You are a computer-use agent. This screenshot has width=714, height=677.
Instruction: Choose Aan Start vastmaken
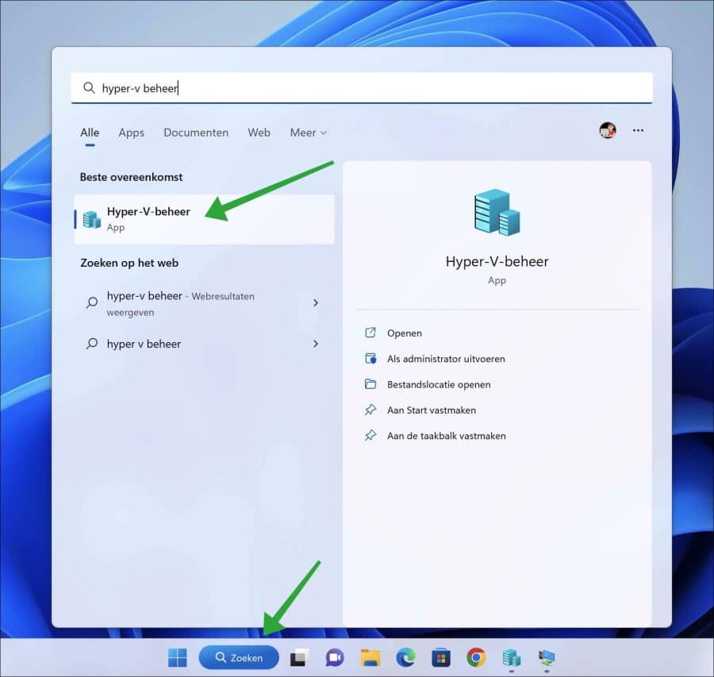432,410
